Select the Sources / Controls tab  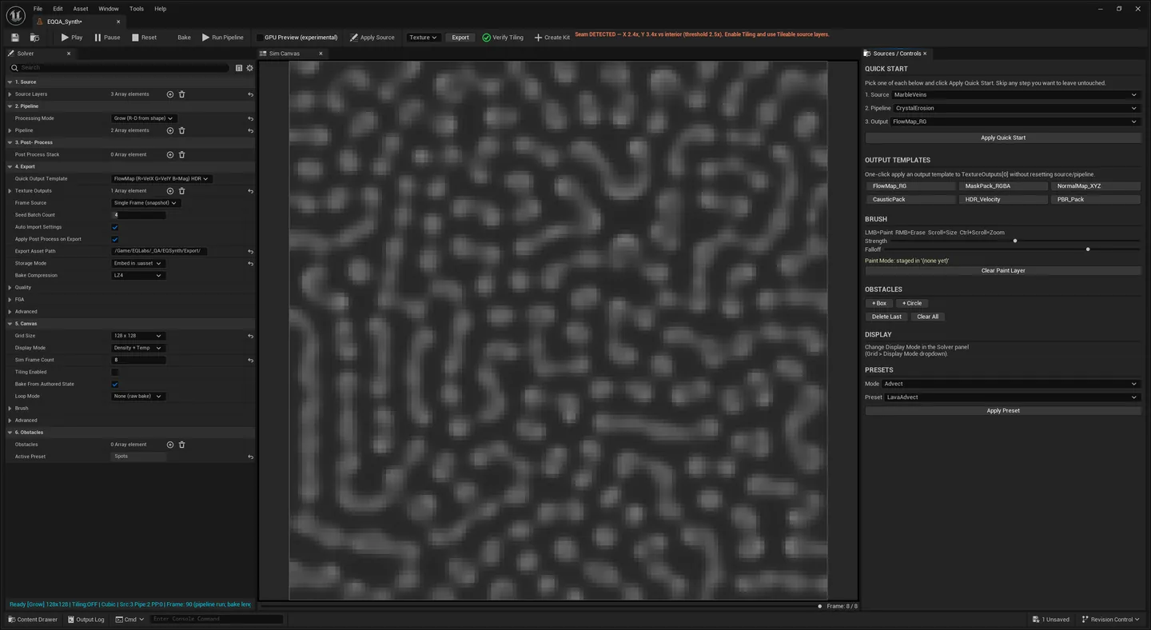pyautogui.click(x=896, y=54)
